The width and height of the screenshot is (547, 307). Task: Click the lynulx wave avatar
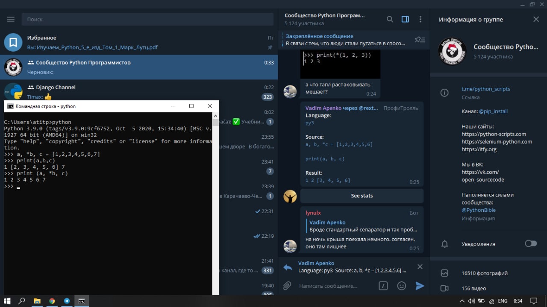pyautogui.click(x=290, y=246)
